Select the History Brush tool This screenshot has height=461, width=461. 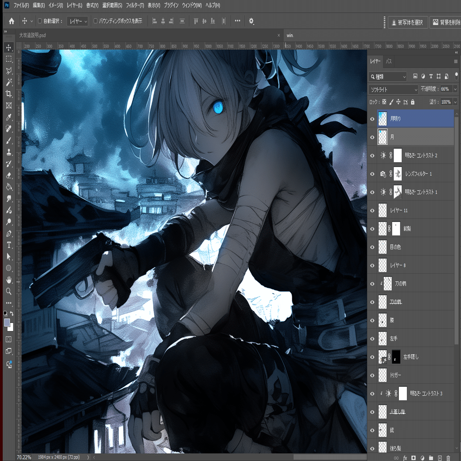pos(9,164)
